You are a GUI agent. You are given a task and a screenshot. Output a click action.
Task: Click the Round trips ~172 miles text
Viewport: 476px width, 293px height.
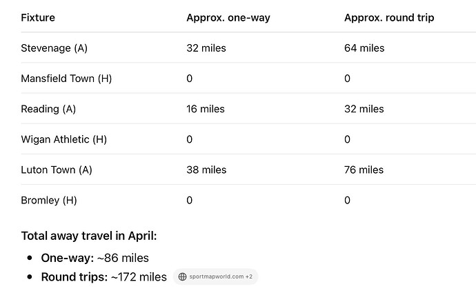tap(103, 277)
